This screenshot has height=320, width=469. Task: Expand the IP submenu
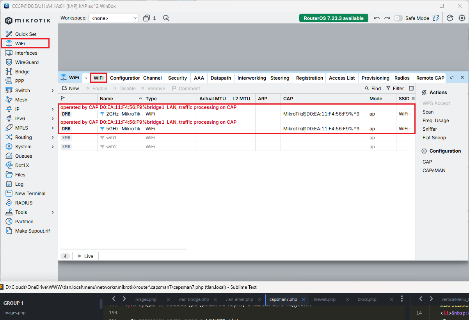click(53, 109)
